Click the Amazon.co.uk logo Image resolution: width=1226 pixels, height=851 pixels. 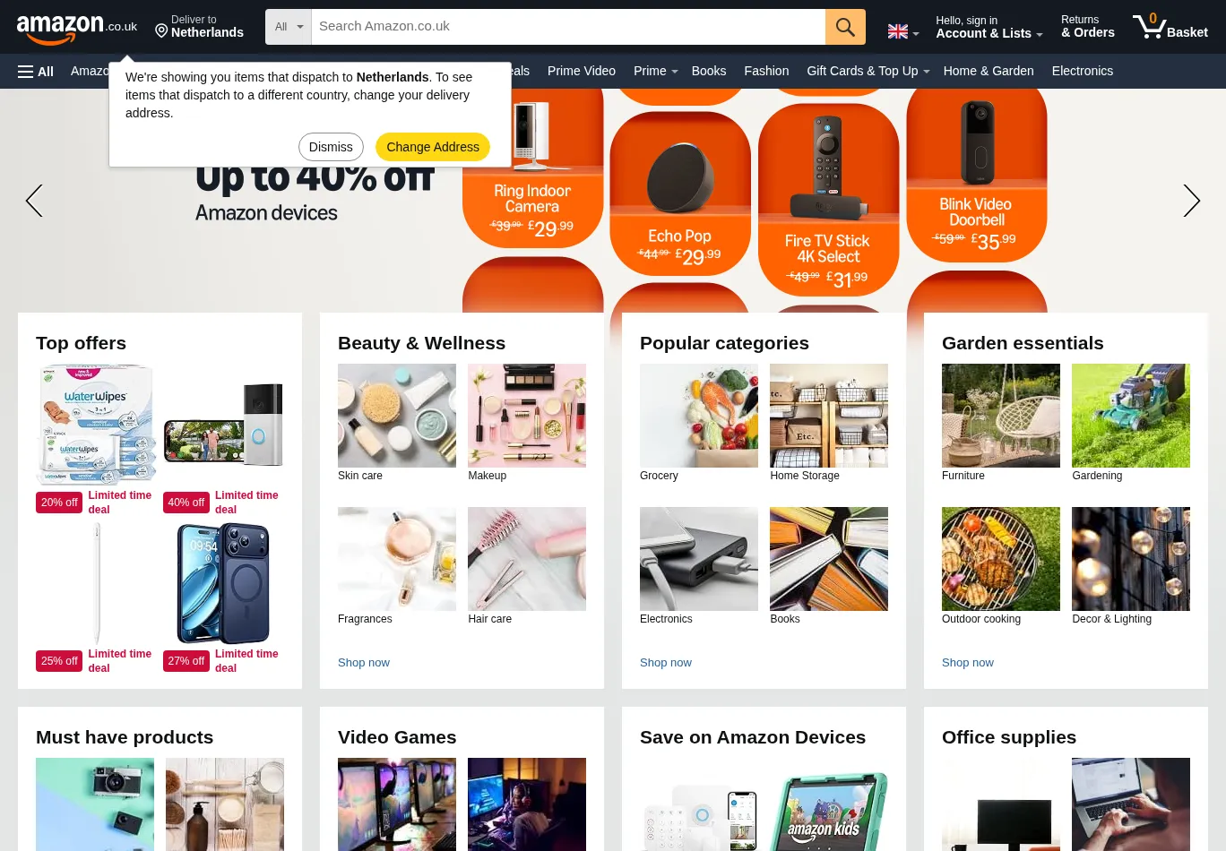77,28
